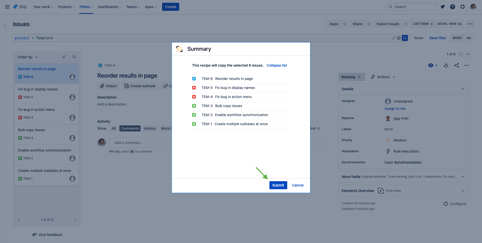Open the Backlog status dropdown
This screenshot has height=243, width=482.
coord(351,77)
